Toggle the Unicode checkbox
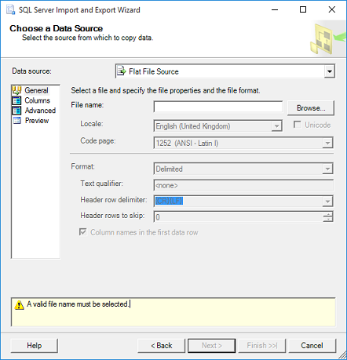The width and height of the screenshot is (347, 360). click(x=297, y=125)
